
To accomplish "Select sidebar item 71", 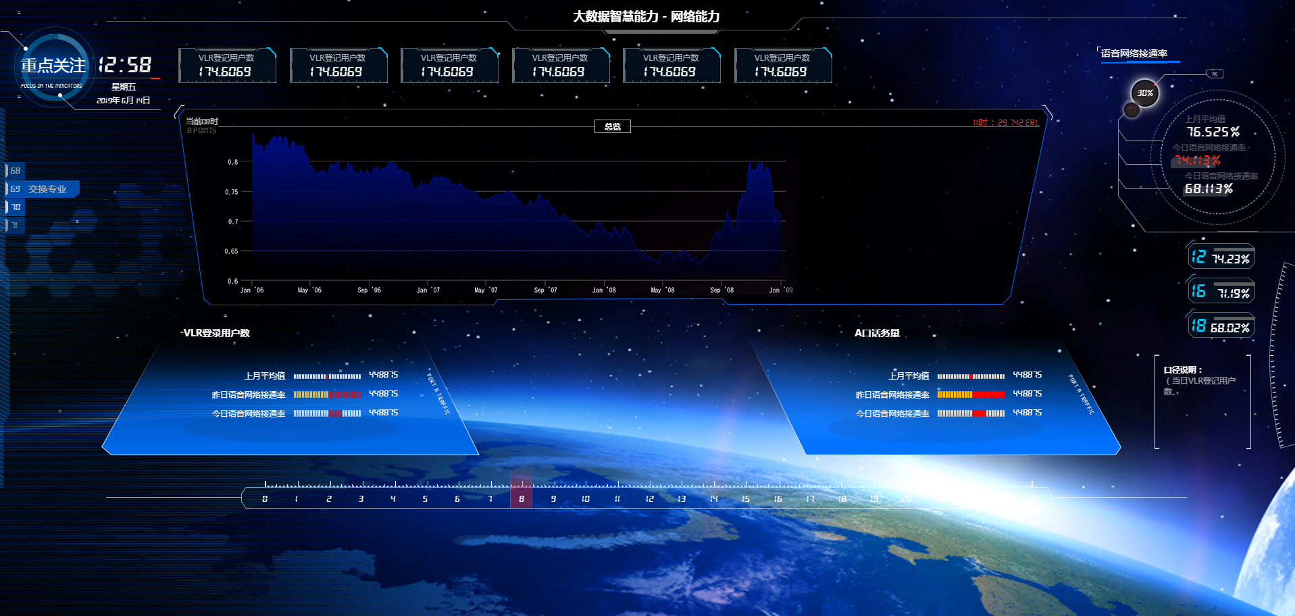I will [15, 225].
